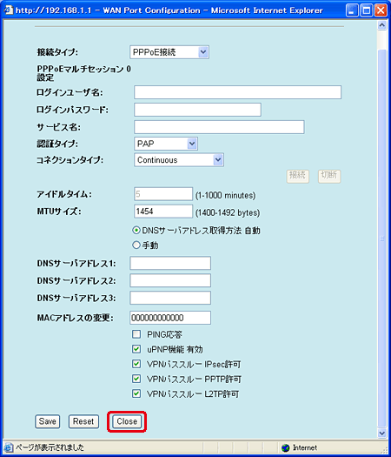Open the 接続タイプ PPPoE接続 dropdown
391x457 pixels.
point(169,52)
